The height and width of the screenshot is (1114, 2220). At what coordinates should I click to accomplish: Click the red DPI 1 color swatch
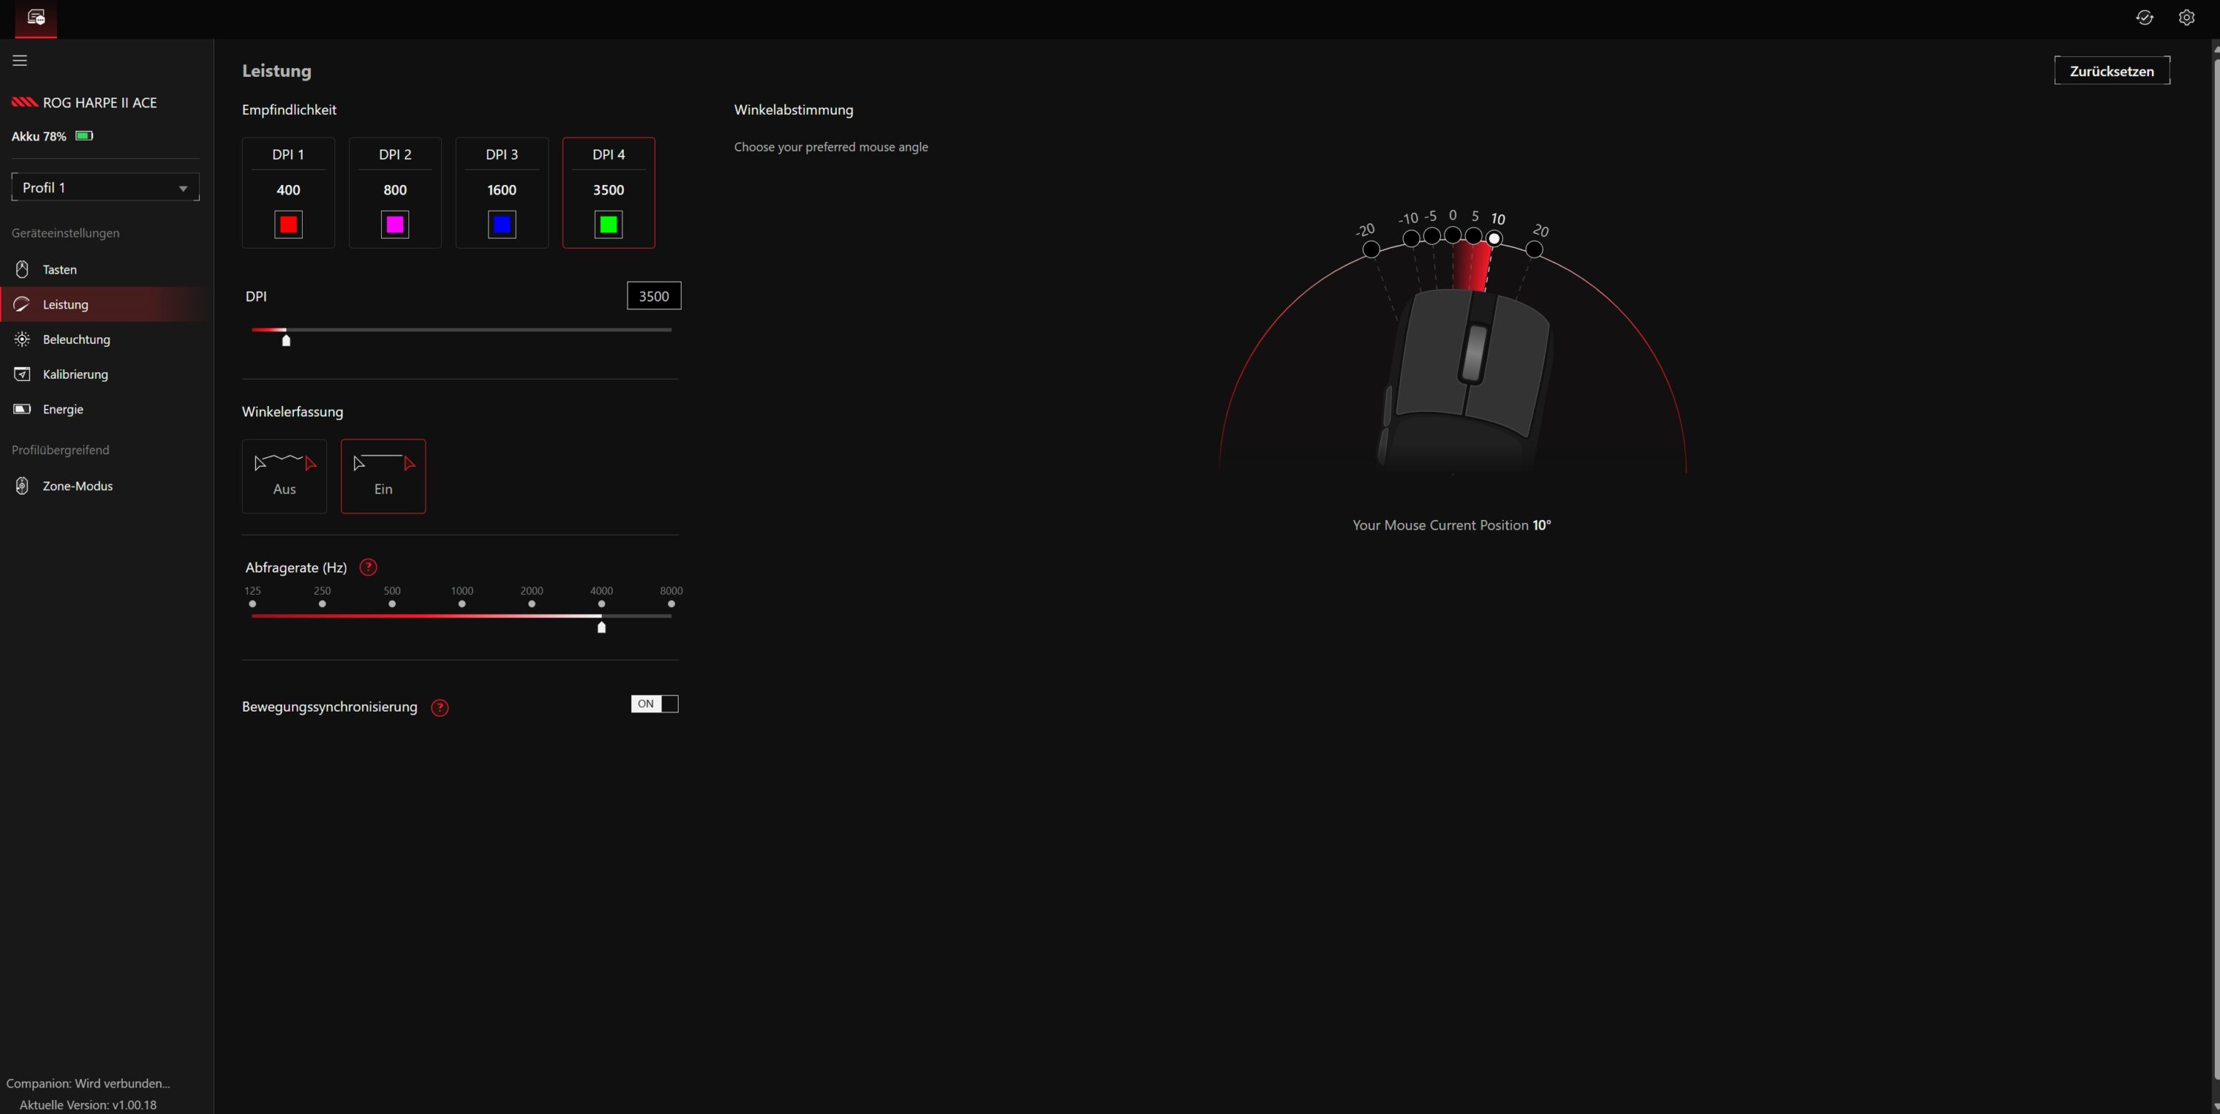(x=288, y=225)
